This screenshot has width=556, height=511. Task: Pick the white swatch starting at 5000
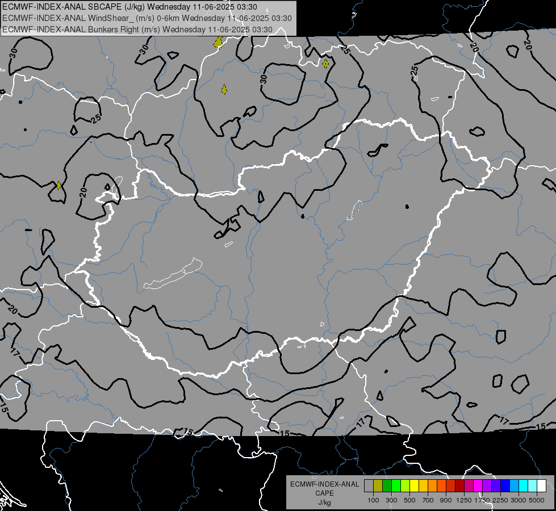point(541,485)
